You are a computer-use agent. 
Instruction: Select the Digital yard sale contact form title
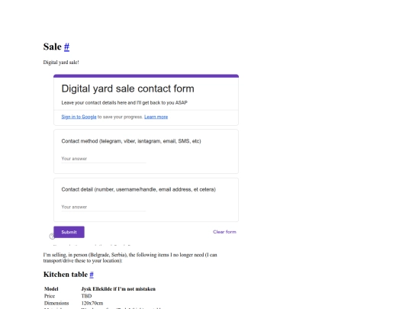(127, 89)
